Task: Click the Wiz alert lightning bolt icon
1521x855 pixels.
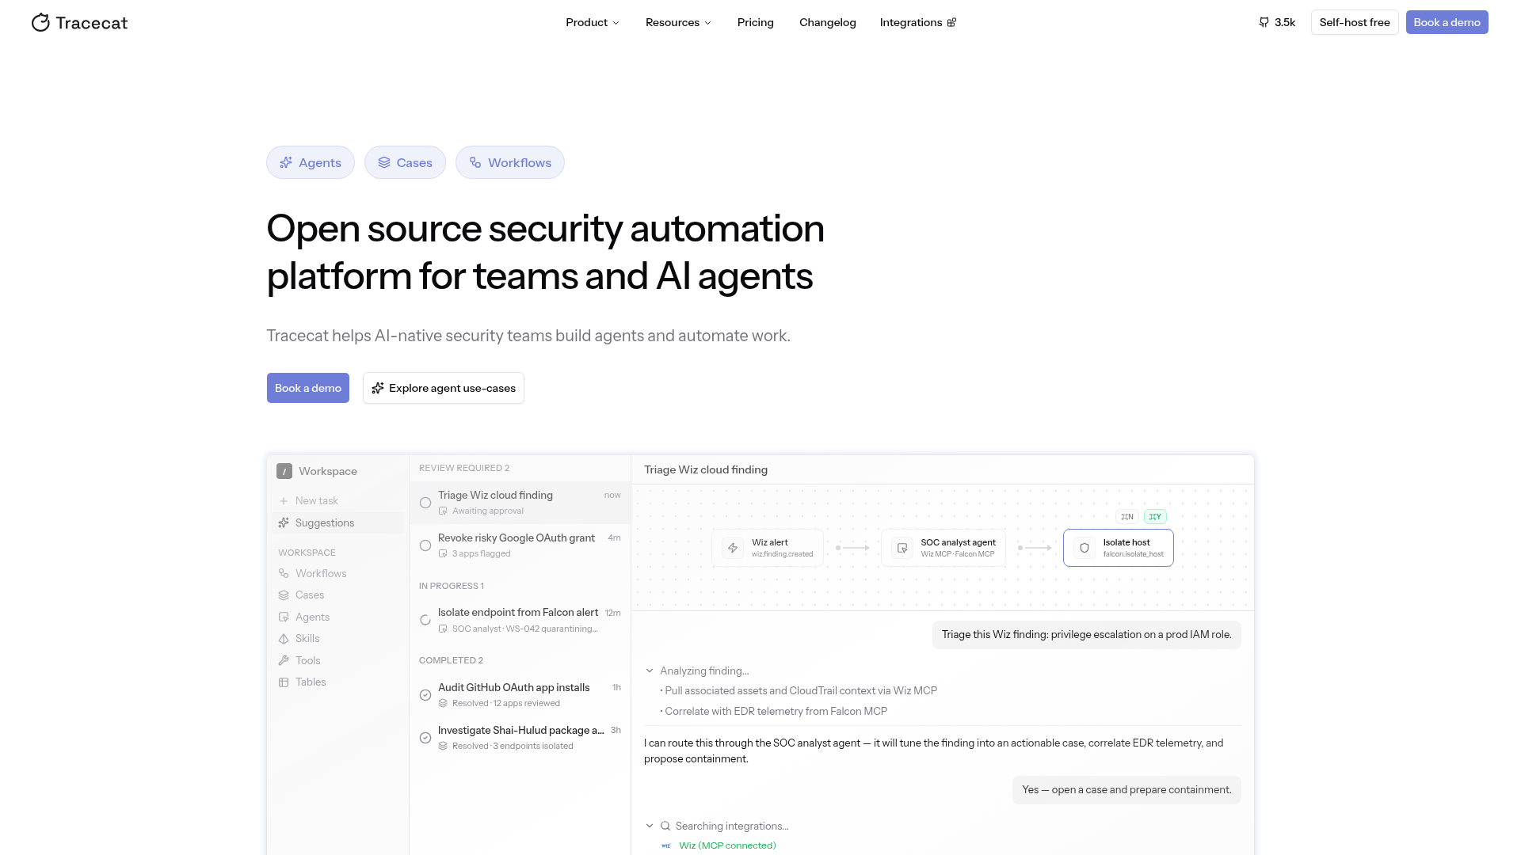Action: click(733, 548)
